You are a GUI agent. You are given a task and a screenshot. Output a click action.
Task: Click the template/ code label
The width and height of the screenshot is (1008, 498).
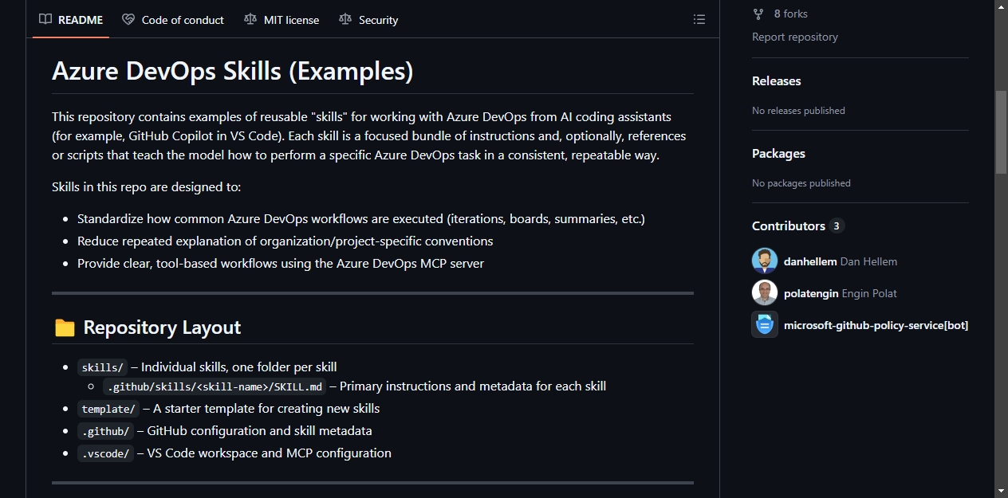(108, 409)
